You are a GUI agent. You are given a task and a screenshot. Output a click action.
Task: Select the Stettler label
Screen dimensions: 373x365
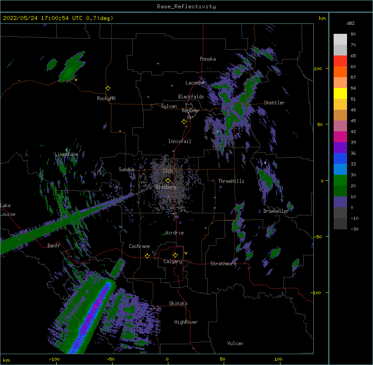(x=274, y=103)
